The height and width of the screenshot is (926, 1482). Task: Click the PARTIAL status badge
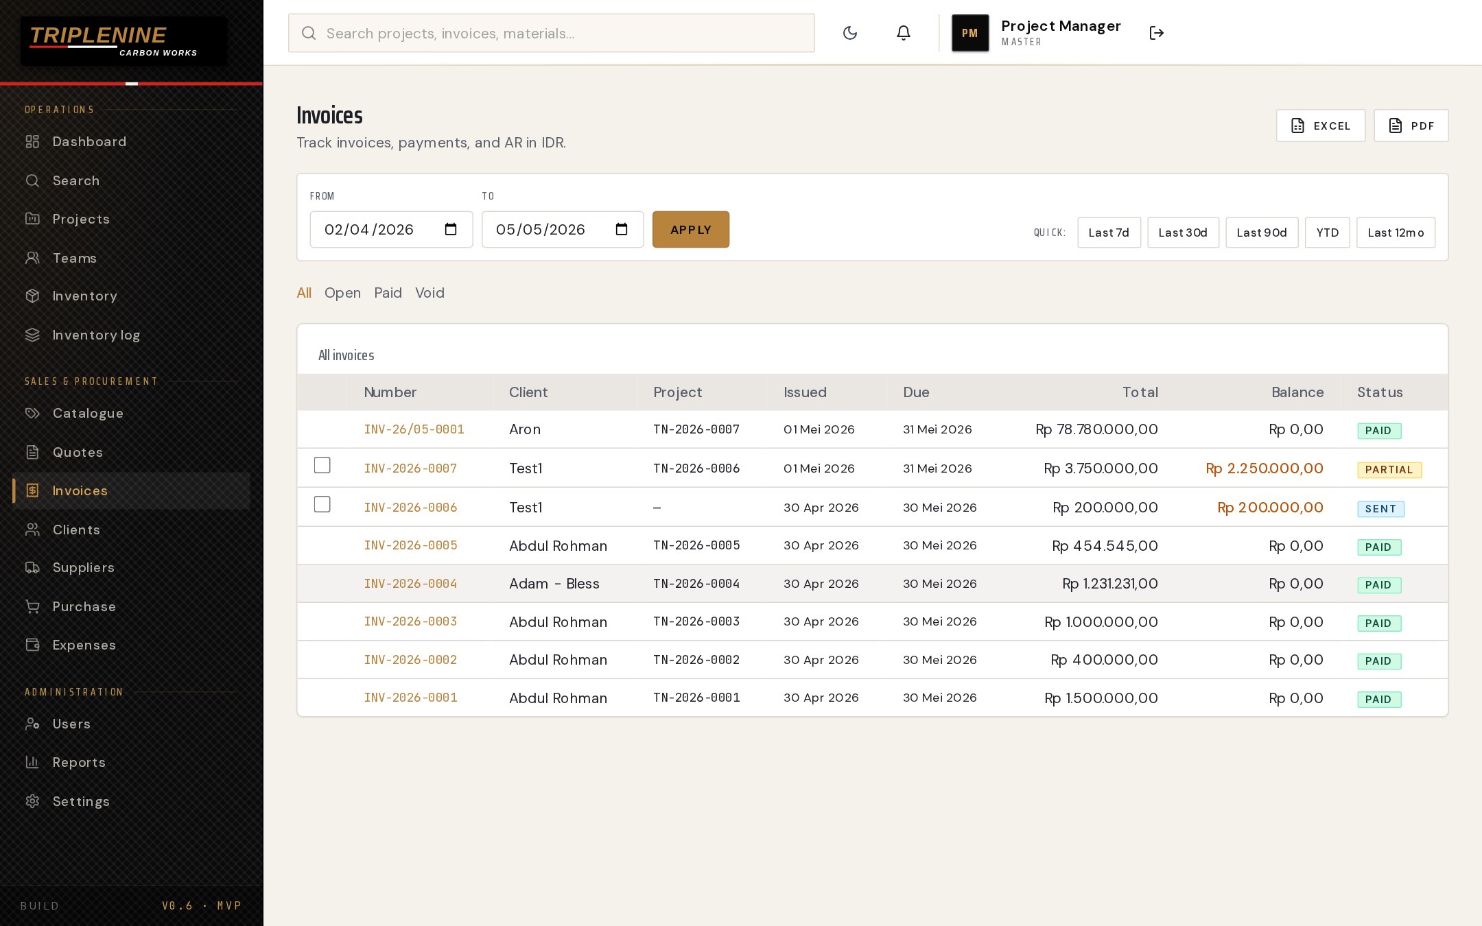click(1389, 470)
